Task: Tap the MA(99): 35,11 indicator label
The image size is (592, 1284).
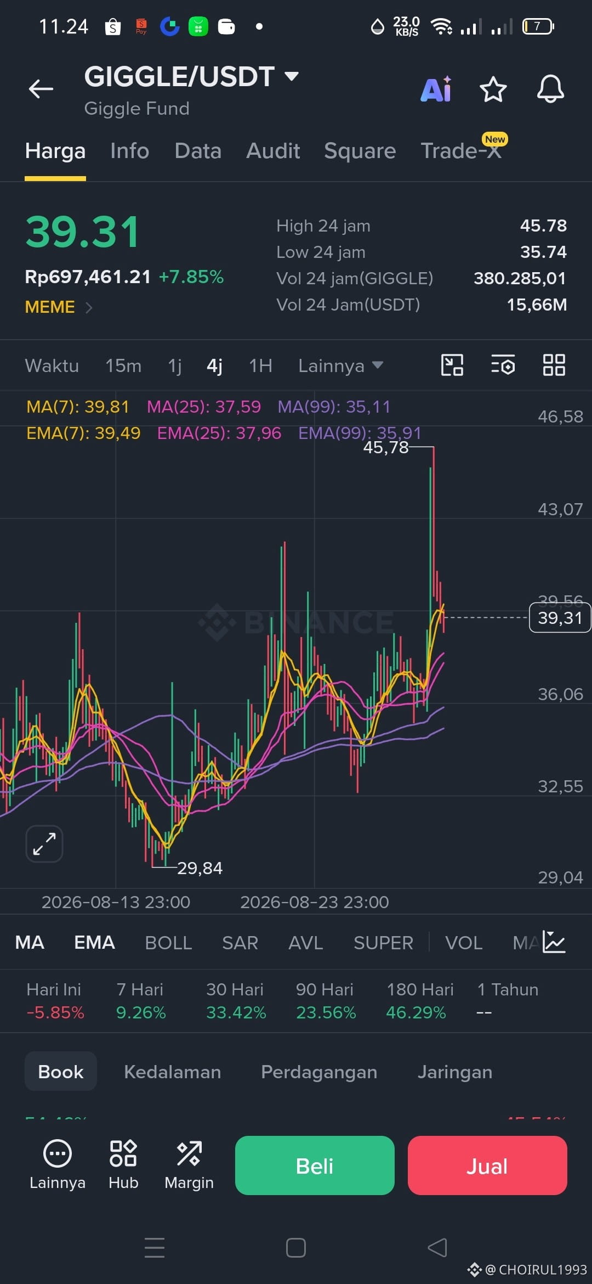Action: 334,407
